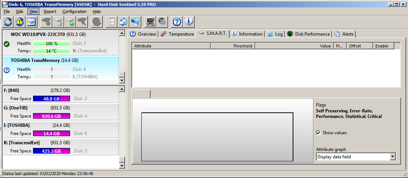
Task: Click the green check status icon for WDC disk
Action: click(7, 44)
